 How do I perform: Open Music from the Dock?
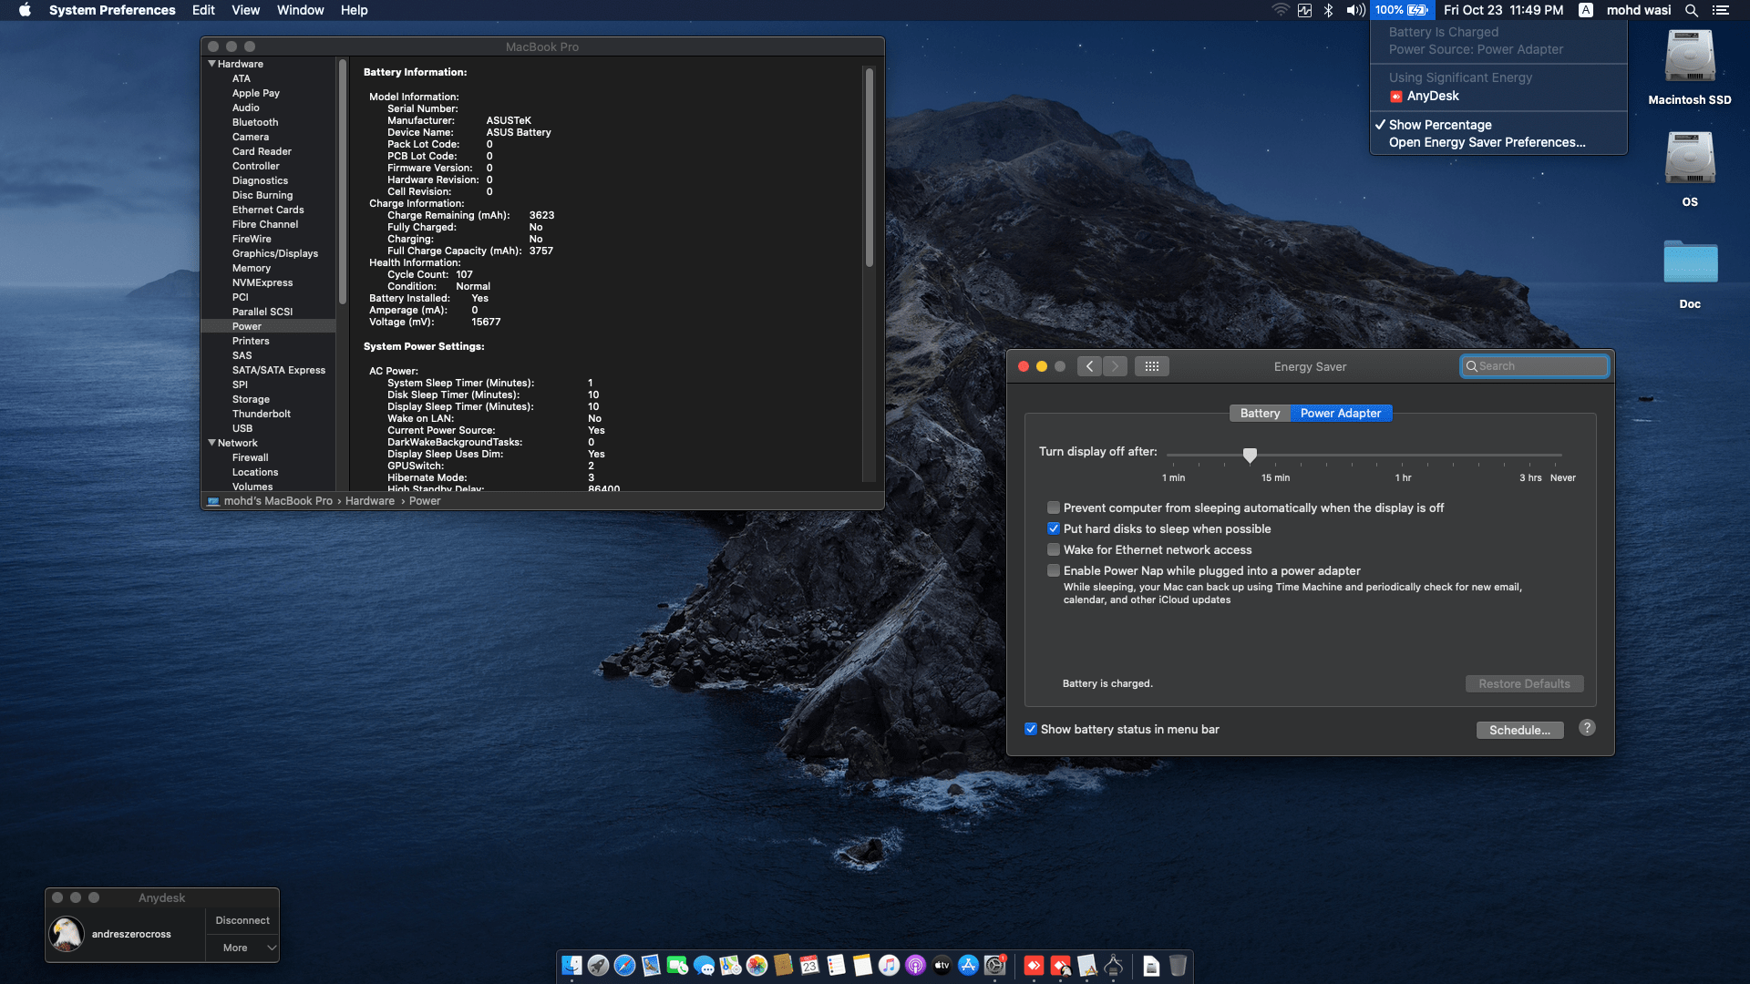[889, 966]
